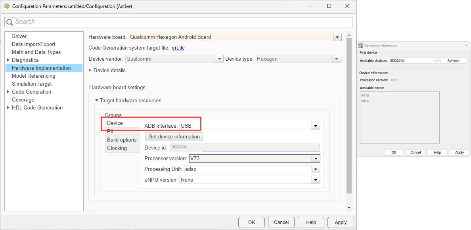Viewport: 471px width, 230px height.
Task: Select the Clocking group tab
Action: [117, 148]
